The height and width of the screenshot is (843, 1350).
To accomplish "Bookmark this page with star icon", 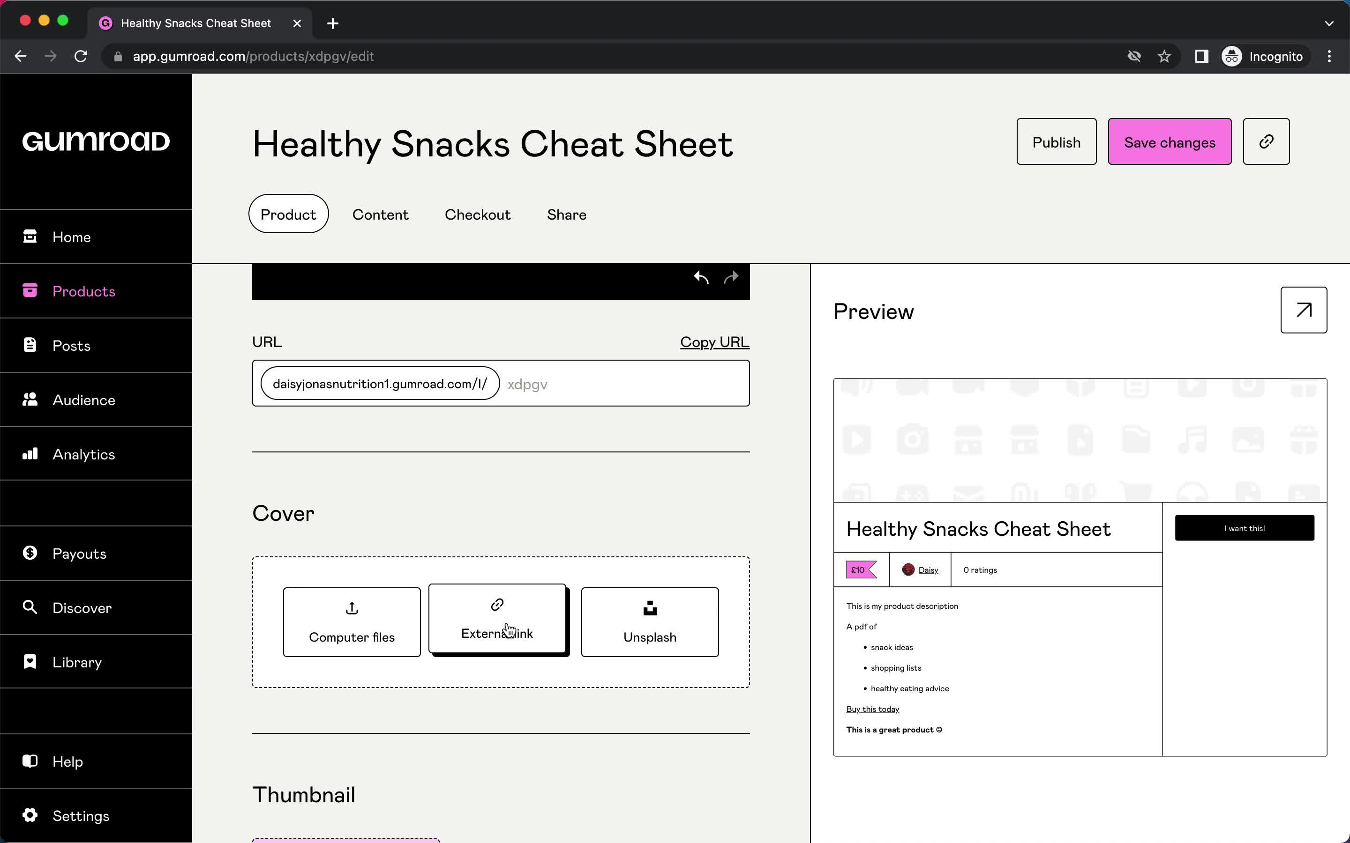I will coord(1164,56).
